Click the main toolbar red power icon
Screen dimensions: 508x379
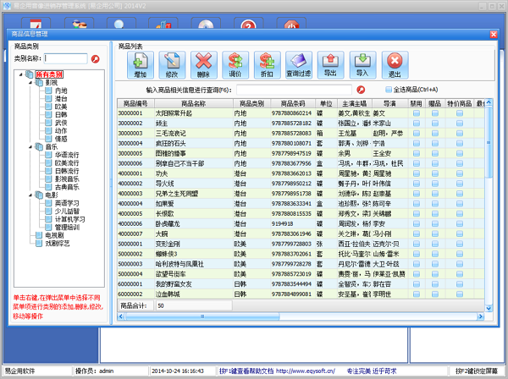(x=291, y=24)
